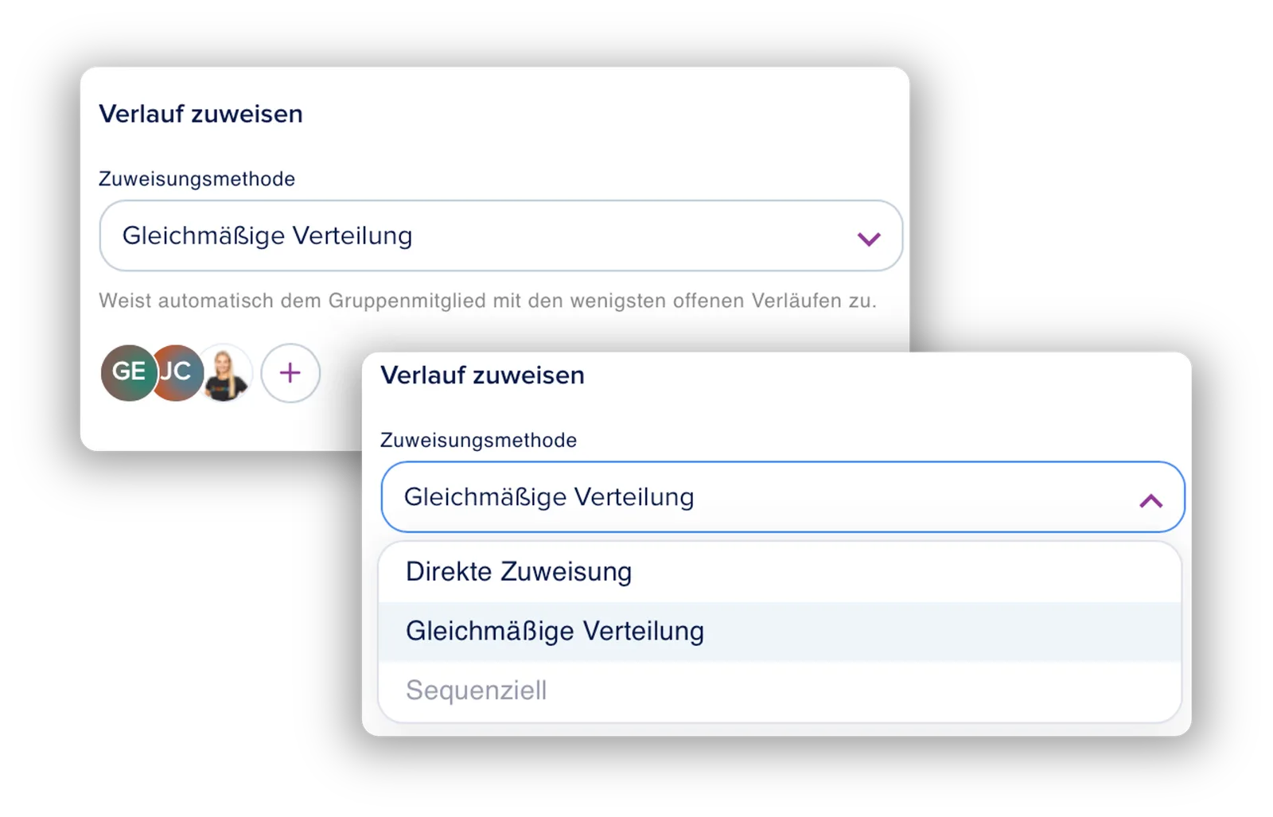Viewport: 1273px width, 817px height.
Task: Click the selected value text in blue-outlined dropdown
Action: click(549, 497)
